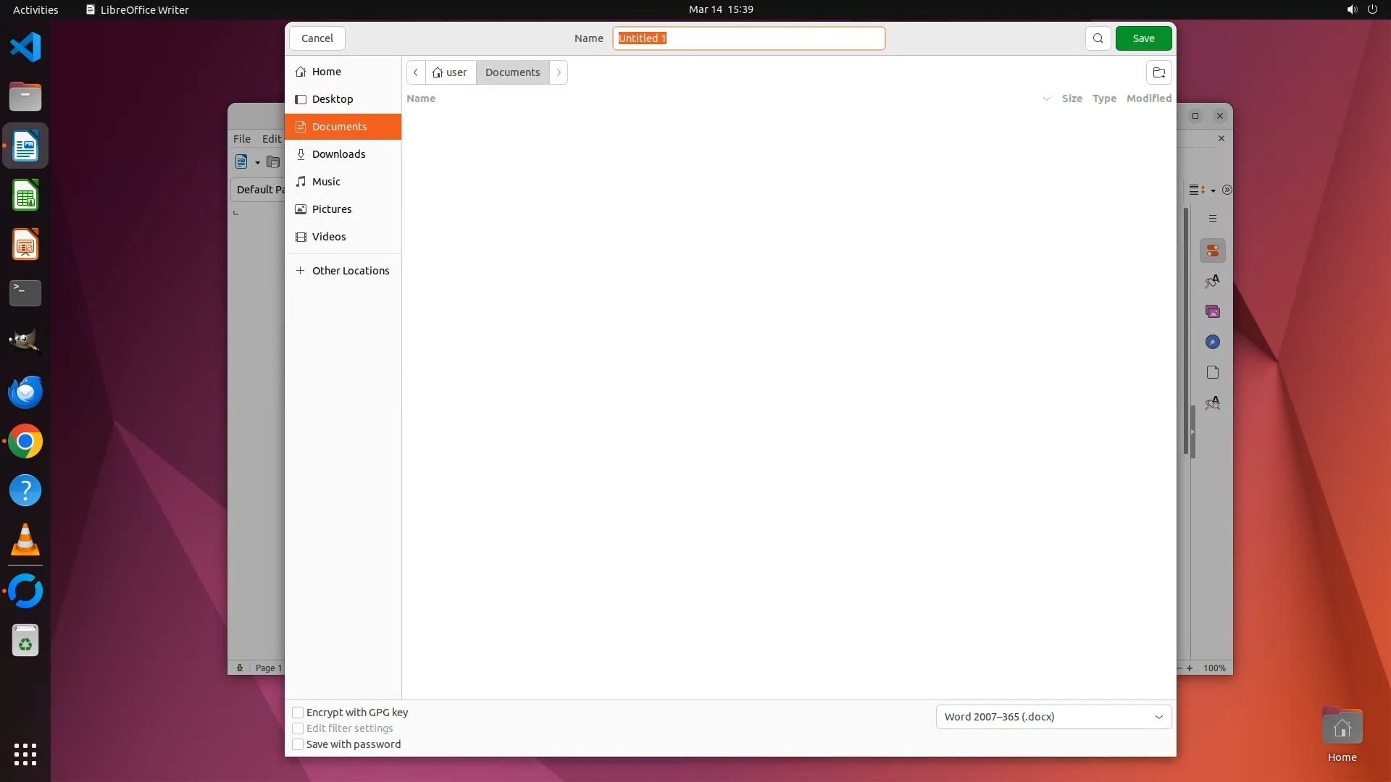Click the file Name input field
The image size is (1391, 782).
click(x=748, y=38)
